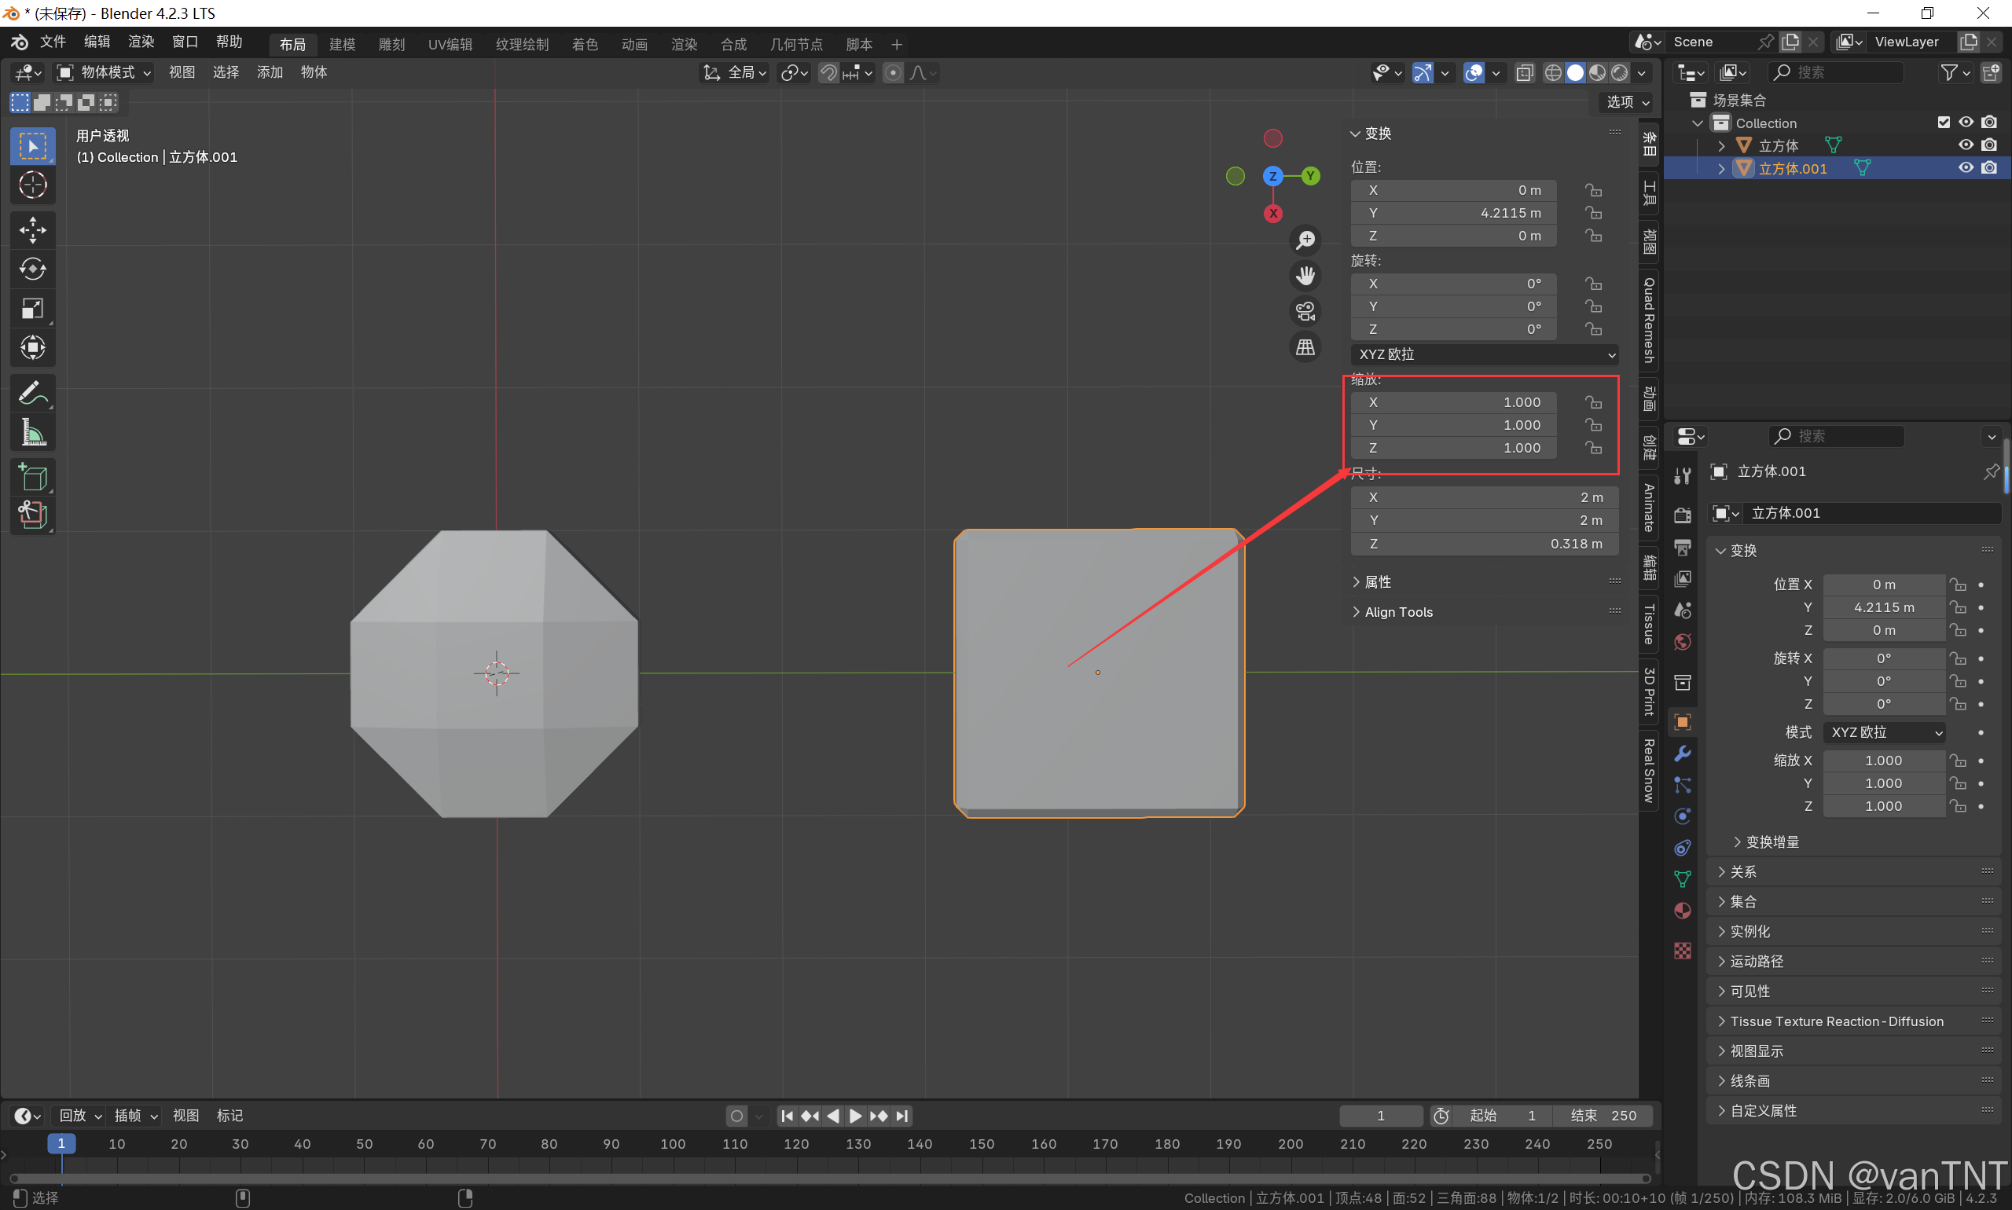Open the 物体模式 mode dropdown

[x=104, y=72]
